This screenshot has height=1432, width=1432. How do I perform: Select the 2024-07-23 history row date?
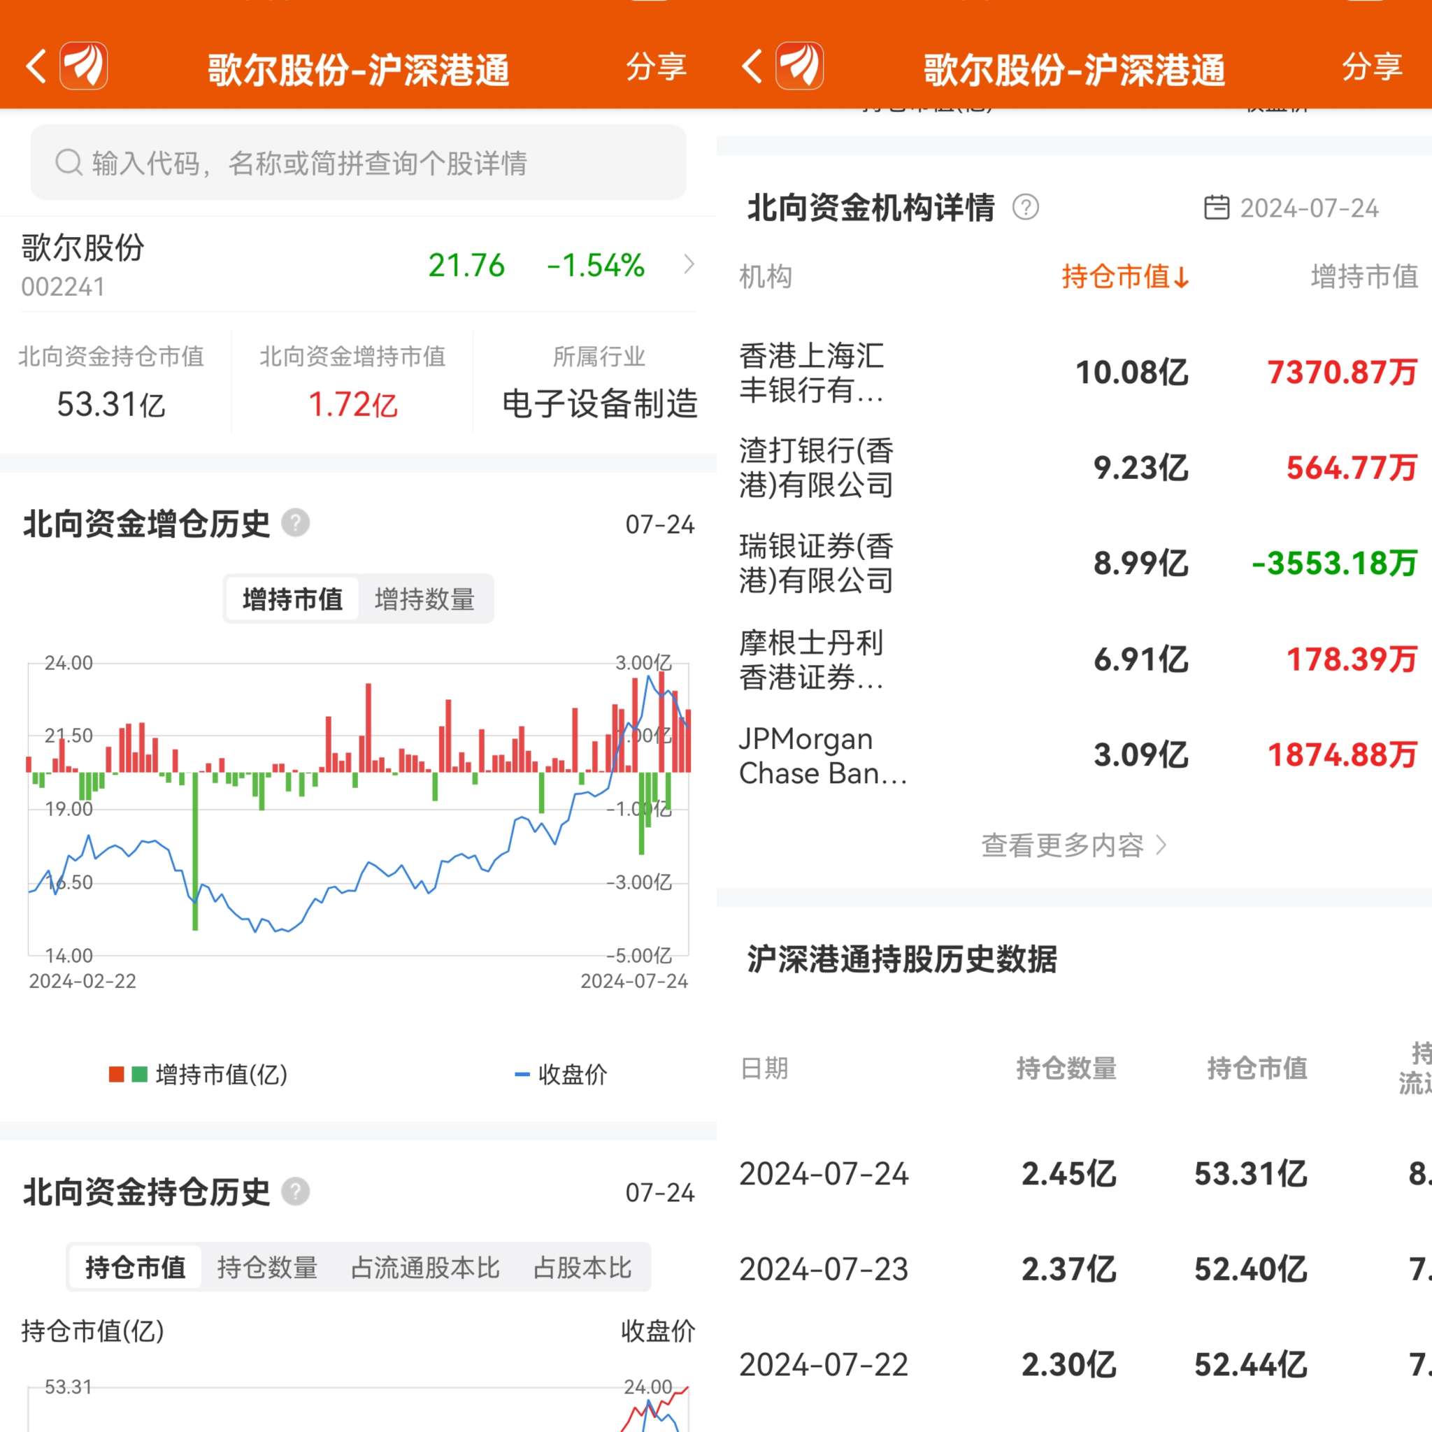point(824,1269)
